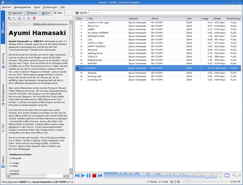This screenshot has height=185, width=243.
Task: Sort playlist by the Stück column header
Action: click(x=81, y=18)
